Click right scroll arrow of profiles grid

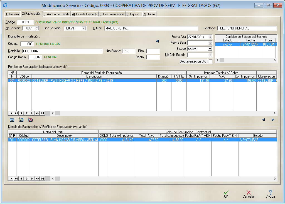(275, 113)
